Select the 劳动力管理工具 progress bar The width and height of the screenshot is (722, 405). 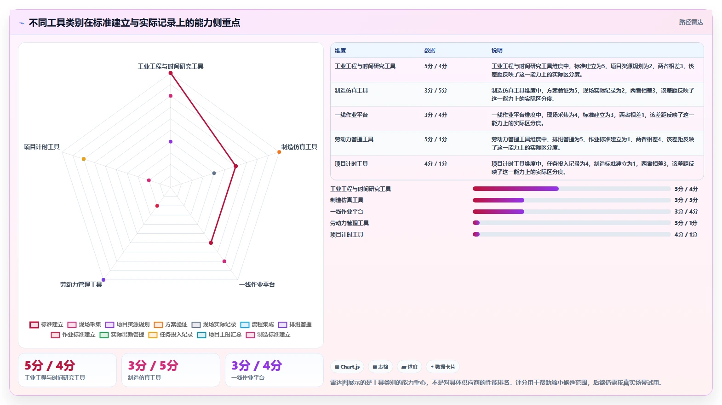pyautogui.click(x=572, y=223)
